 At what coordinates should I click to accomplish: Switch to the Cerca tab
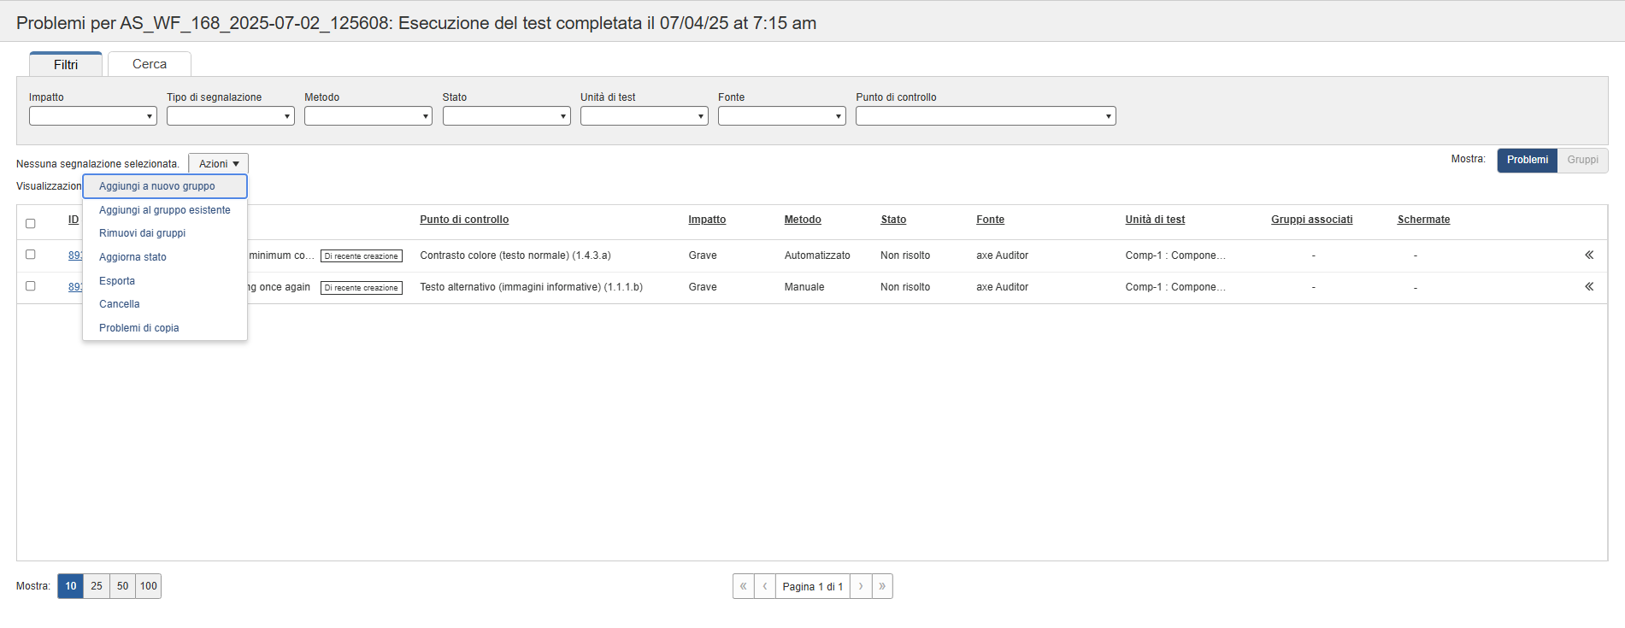point(149,64)
